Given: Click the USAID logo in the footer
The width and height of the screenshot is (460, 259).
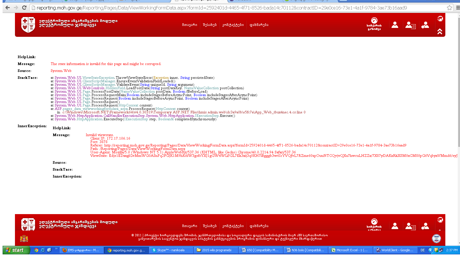Looking at the screenshot, I should pyautogui.click(x=436, y=238).
